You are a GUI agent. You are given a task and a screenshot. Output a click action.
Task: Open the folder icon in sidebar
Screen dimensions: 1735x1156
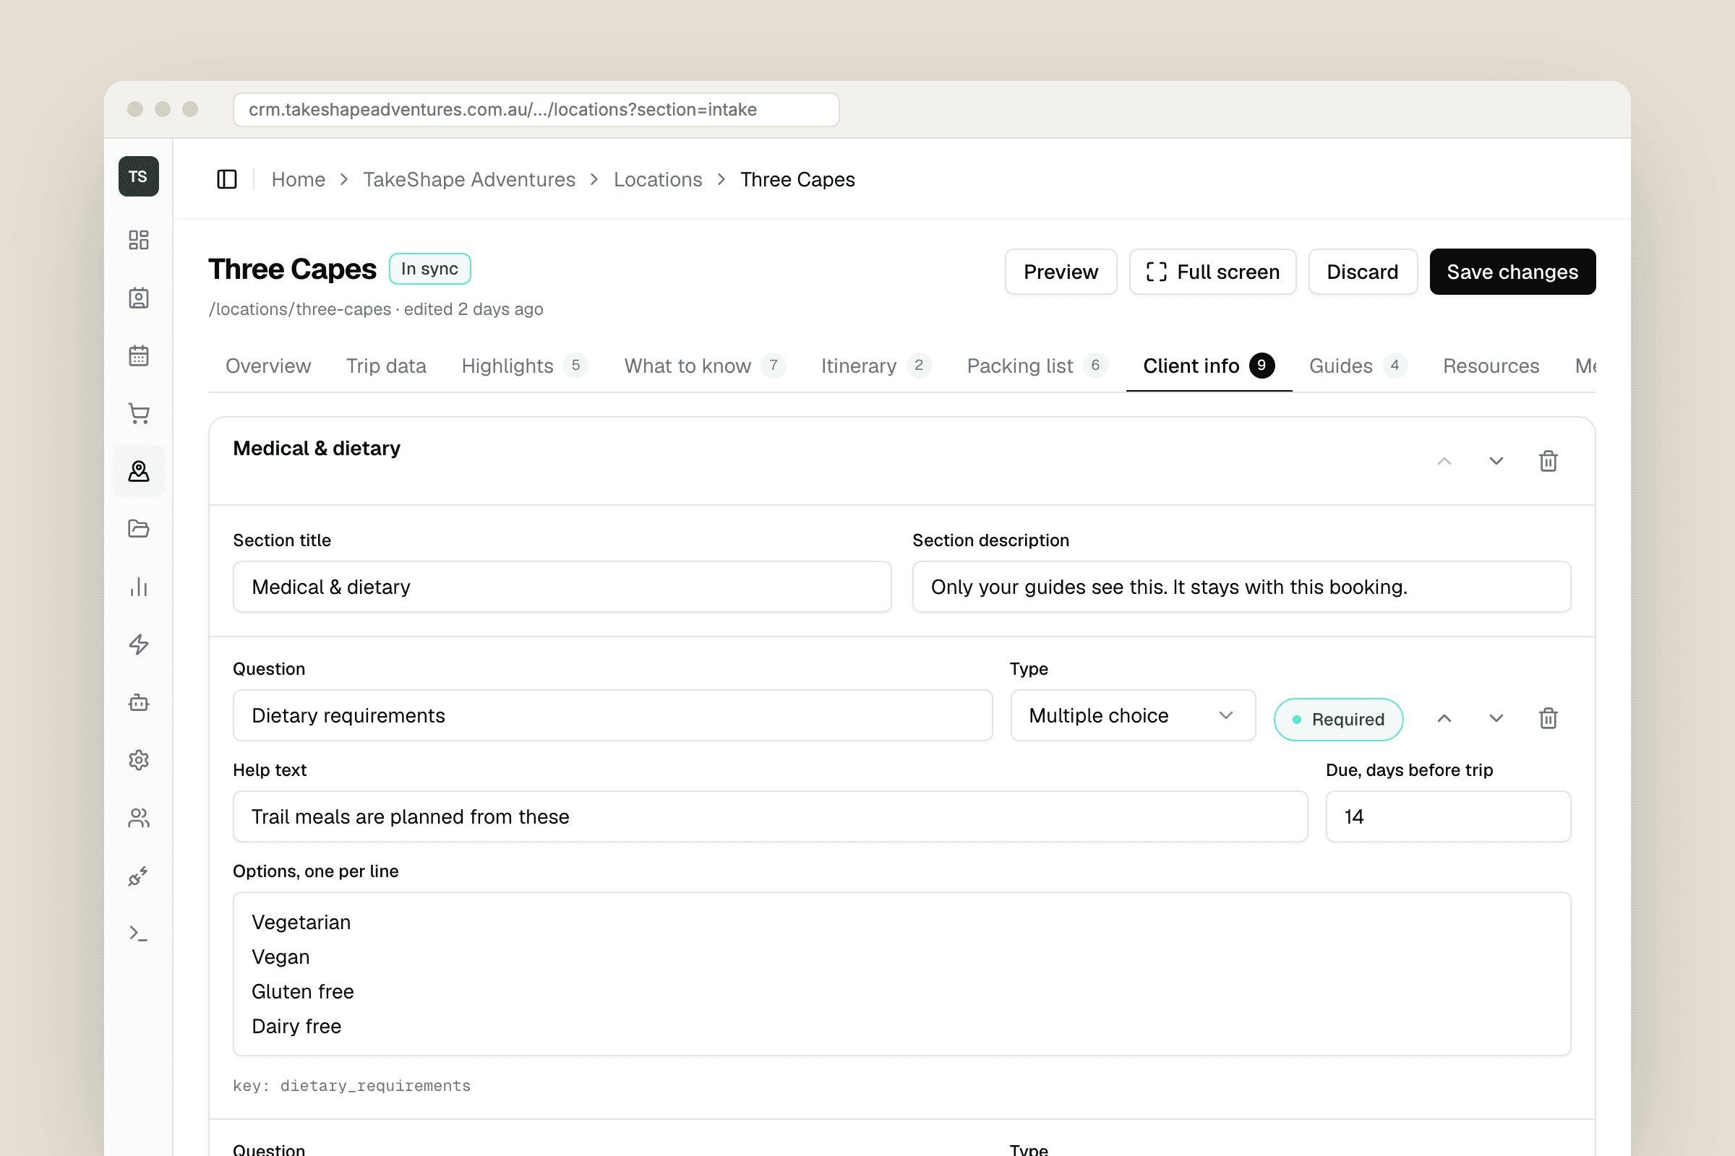tap(139, 529)
